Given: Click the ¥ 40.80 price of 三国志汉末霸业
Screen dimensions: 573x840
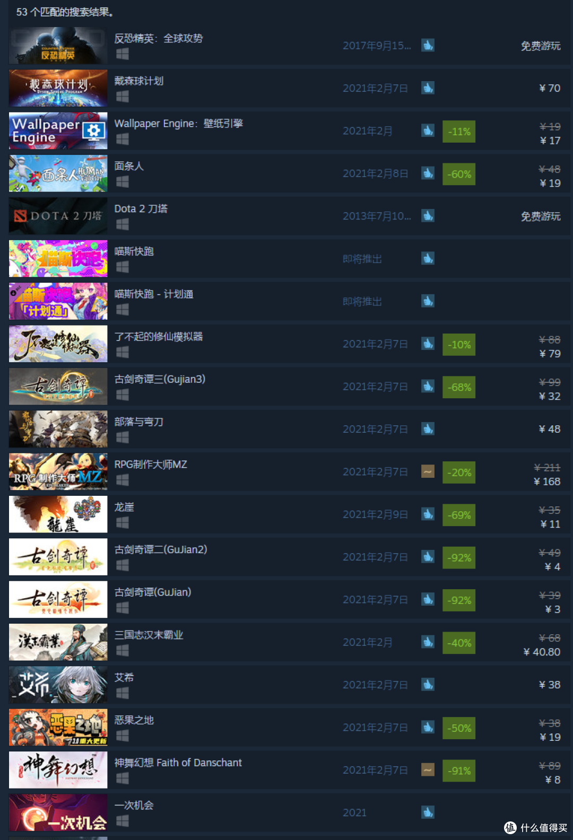Looking at the screenshot, I should (x=542, y=652).
